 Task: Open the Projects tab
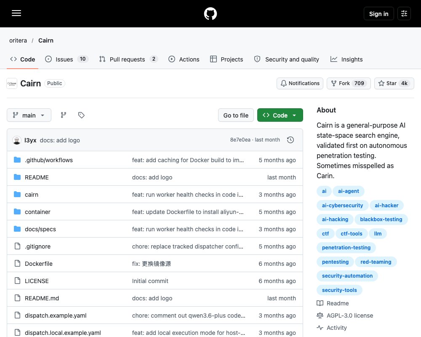coord(226,59)
